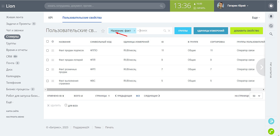Remove the 'Название: факт' filter chip
This screenshot has width=280, height=136.
(x=134, y=31)
